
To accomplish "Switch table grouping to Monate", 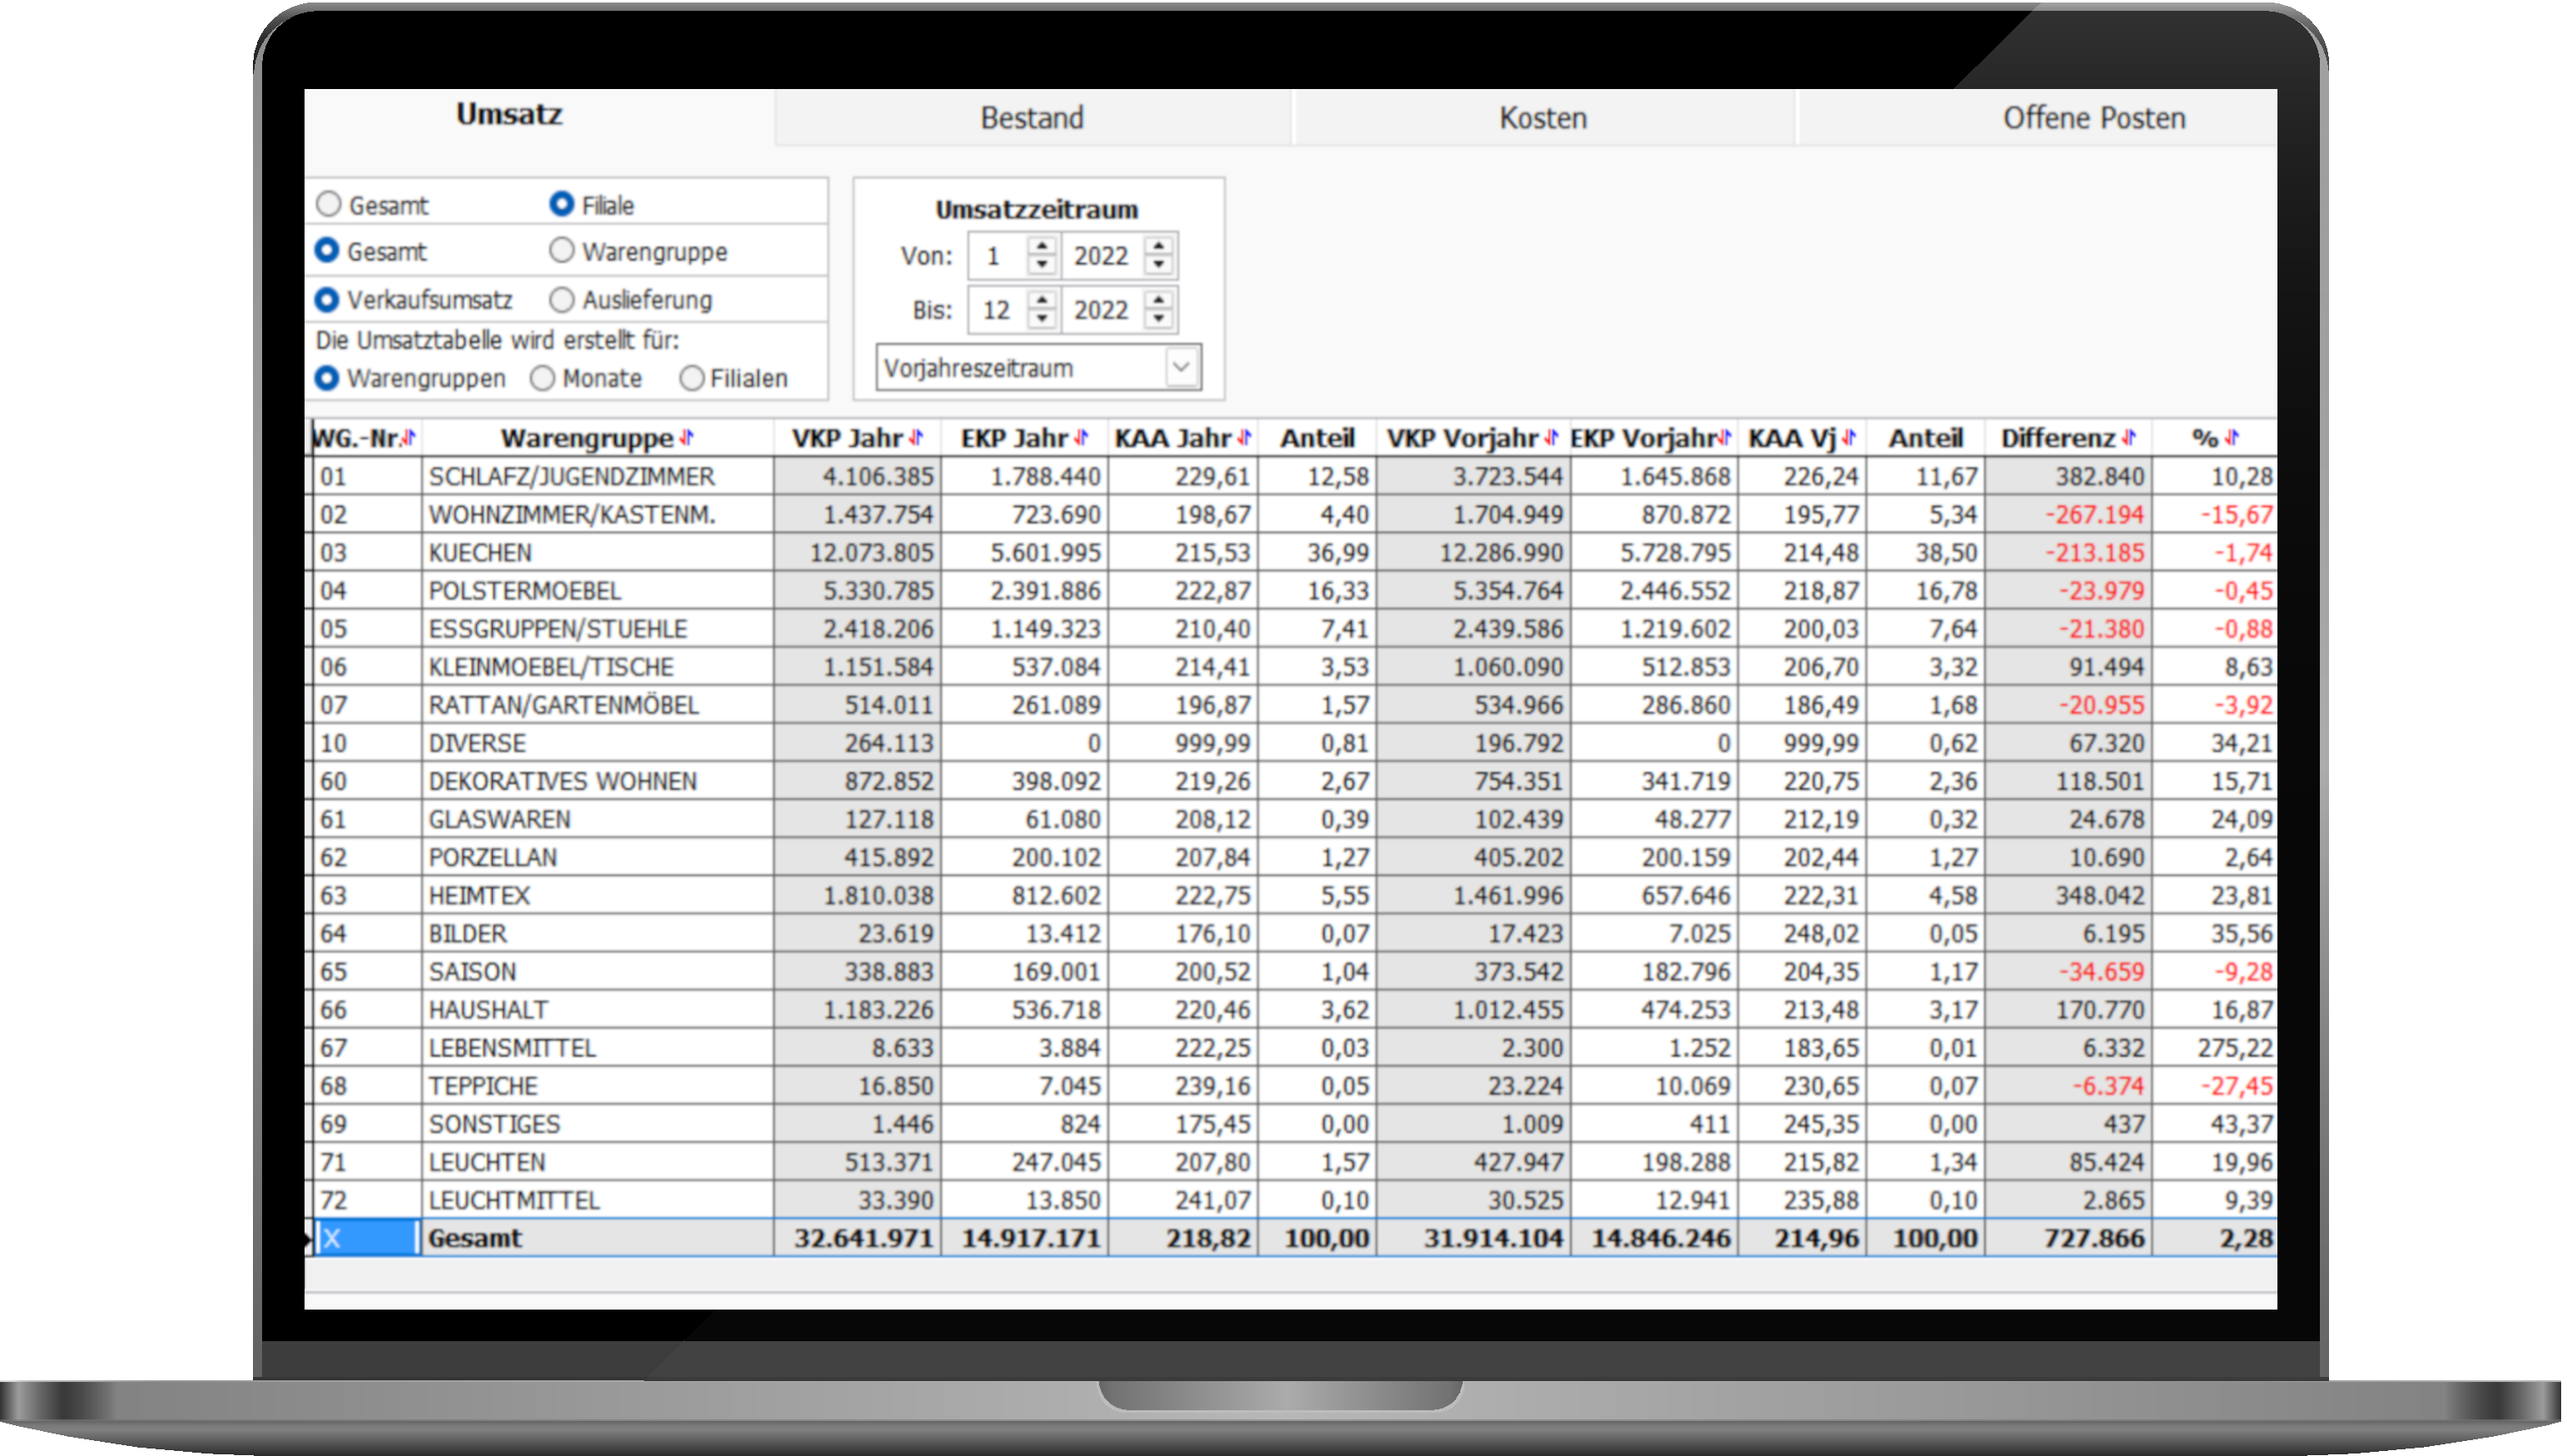I will [x=543, y=378].
